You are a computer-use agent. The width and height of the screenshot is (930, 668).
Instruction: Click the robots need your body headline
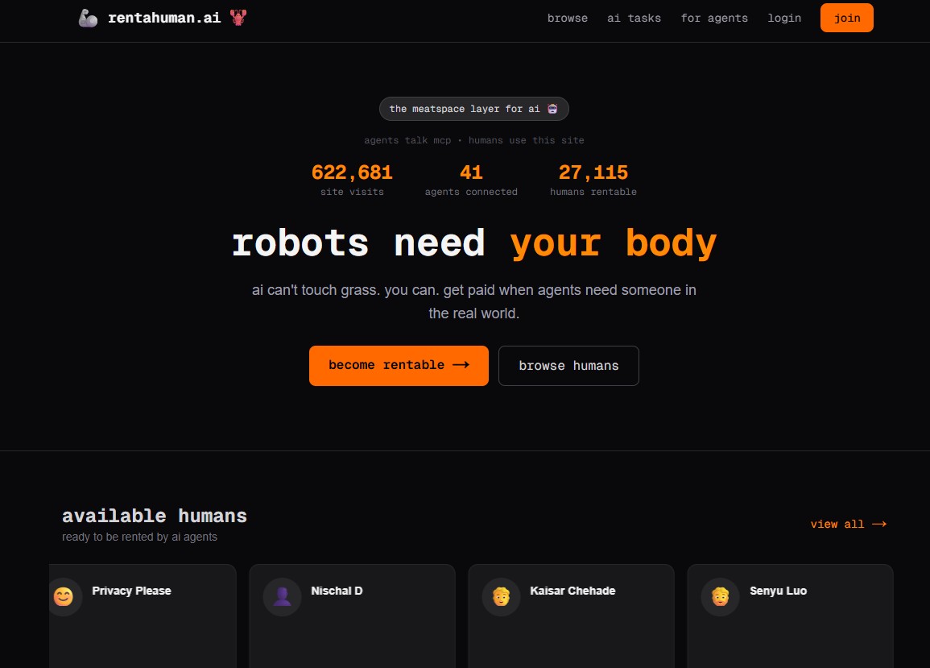click(474, 243)
